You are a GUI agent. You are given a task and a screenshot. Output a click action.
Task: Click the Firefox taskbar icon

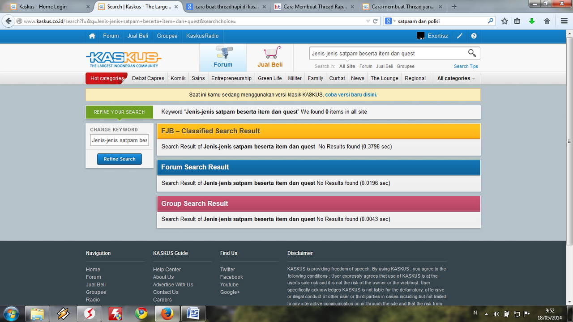[x=167, y=314]
